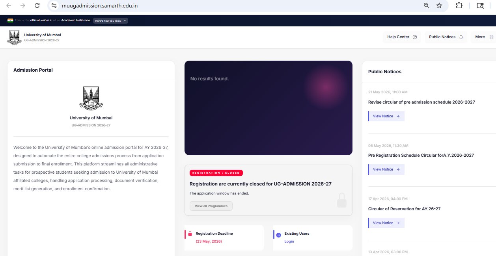Click the padlock icon in registration closed card
496x256 pixels.
pyautogui.click(x=342, y=200)
